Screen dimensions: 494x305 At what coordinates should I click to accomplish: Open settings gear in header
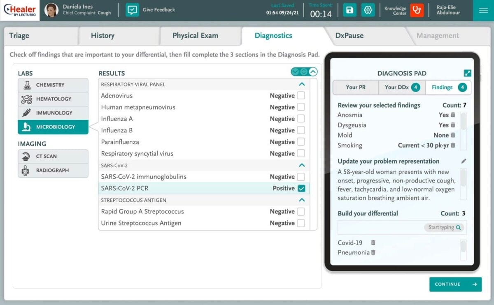click(x=368, y=10)
